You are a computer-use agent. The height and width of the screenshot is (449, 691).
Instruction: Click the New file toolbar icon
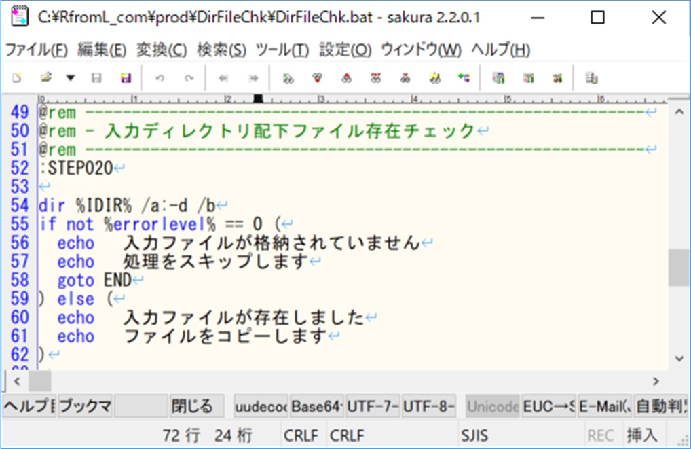point(17,79)
